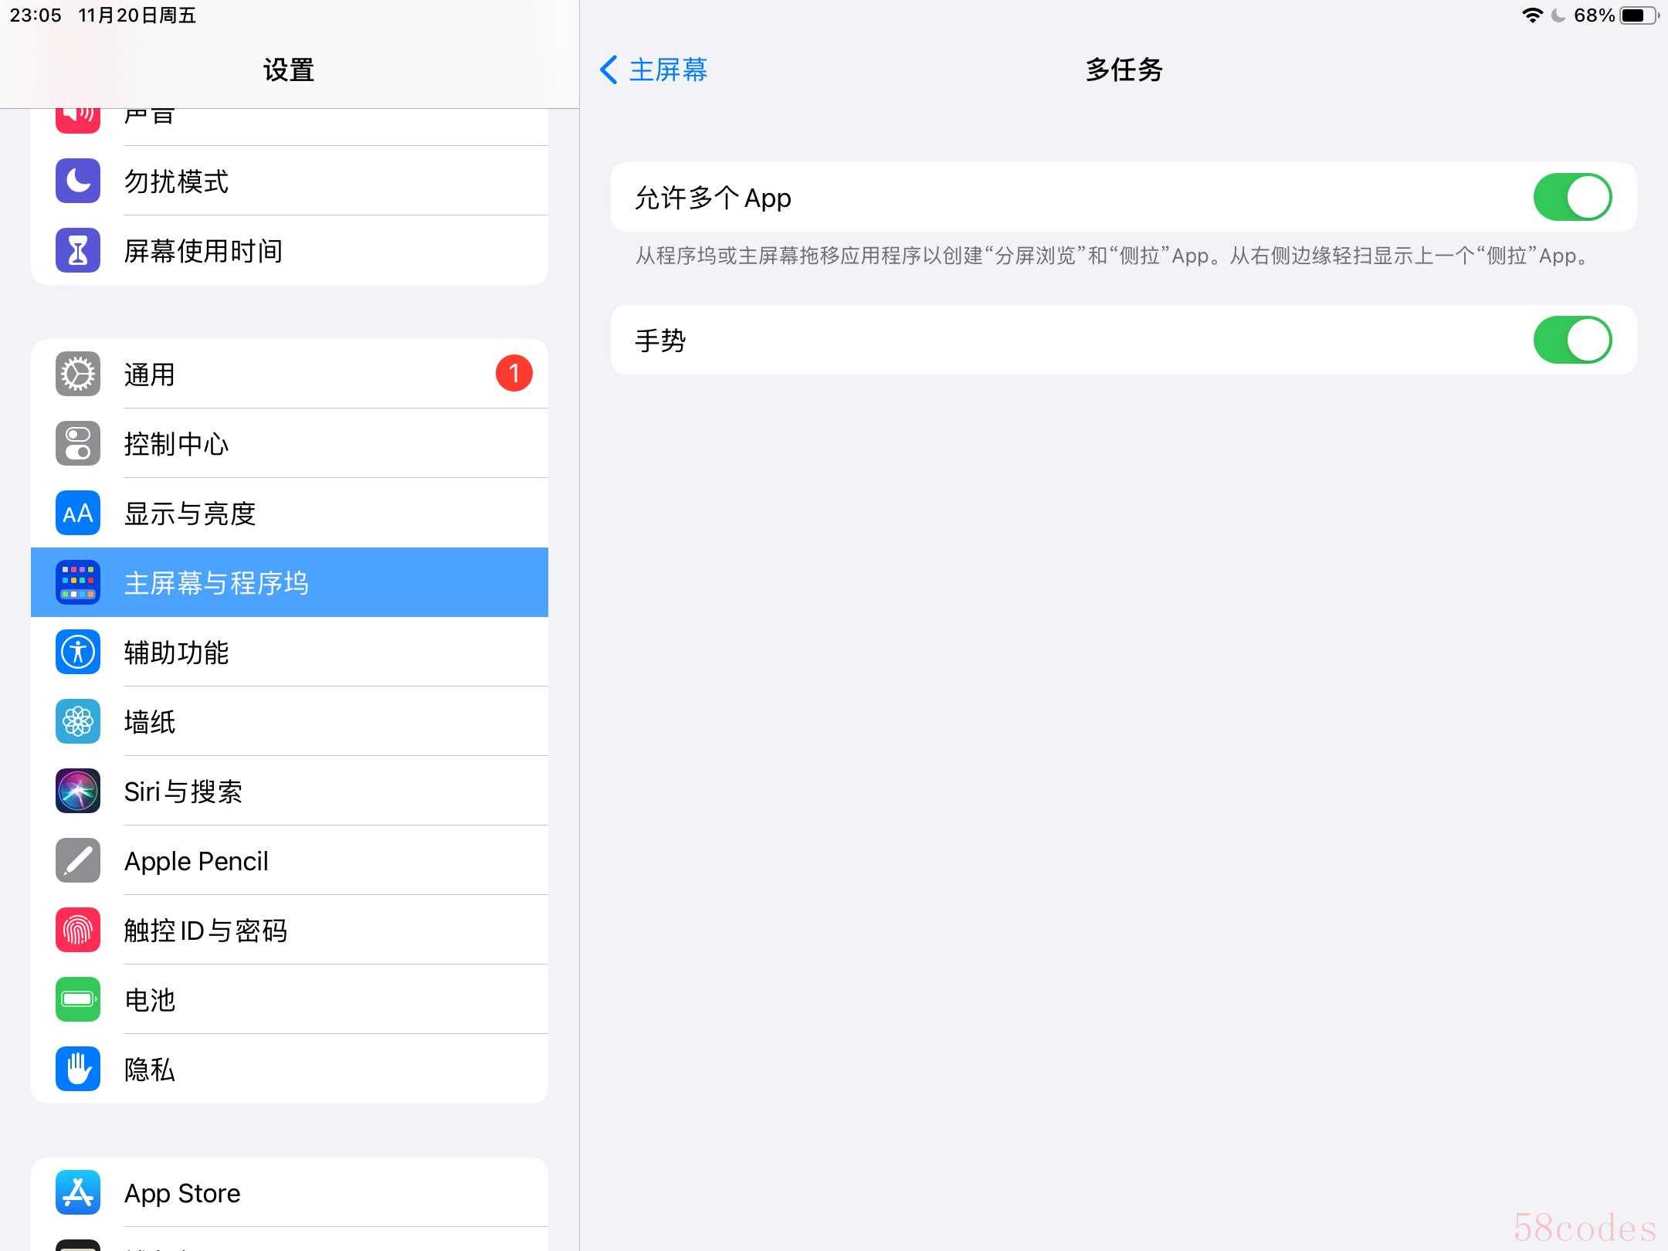The height and width of the screenshot is (1251, 1668).
Task: Open 触控 ID 与密码 settings
Action: pos(290,930)
